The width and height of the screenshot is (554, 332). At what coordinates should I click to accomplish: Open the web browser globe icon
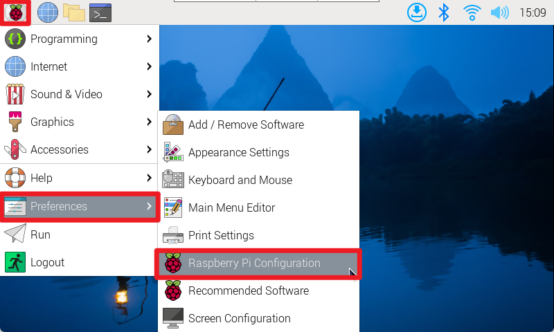point(47,12)
